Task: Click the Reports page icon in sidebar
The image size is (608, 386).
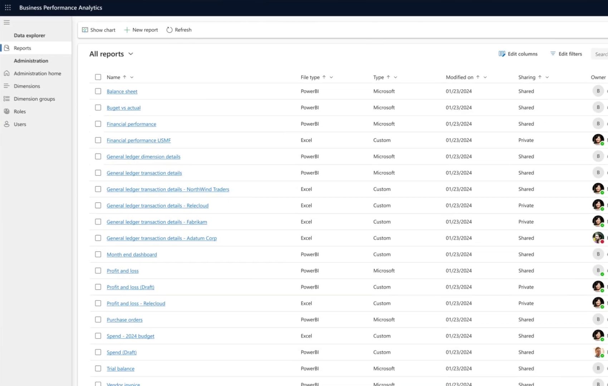Action: tap(6, 48)
